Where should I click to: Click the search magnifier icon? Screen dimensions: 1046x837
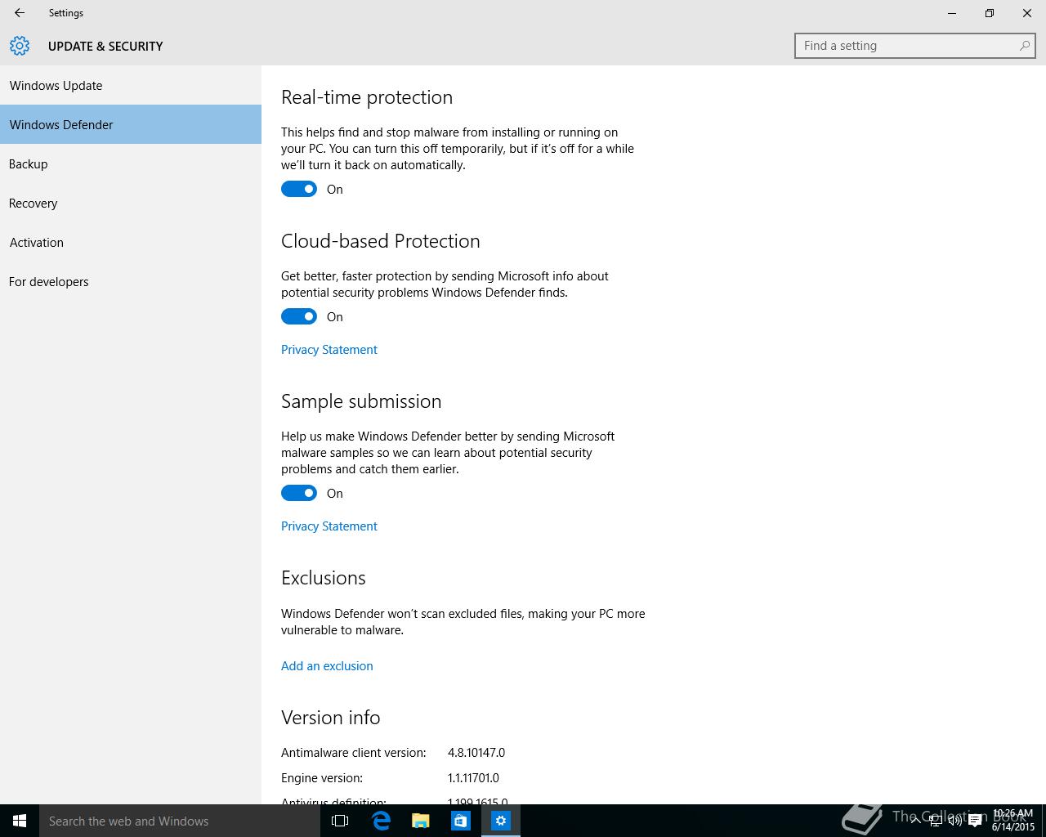pyautogui.click(x=1024, y=46)
